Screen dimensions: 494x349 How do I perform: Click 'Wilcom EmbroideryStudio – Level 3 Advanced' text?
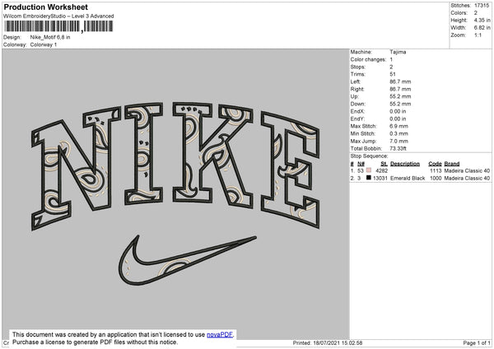click(x=58, y=16)
